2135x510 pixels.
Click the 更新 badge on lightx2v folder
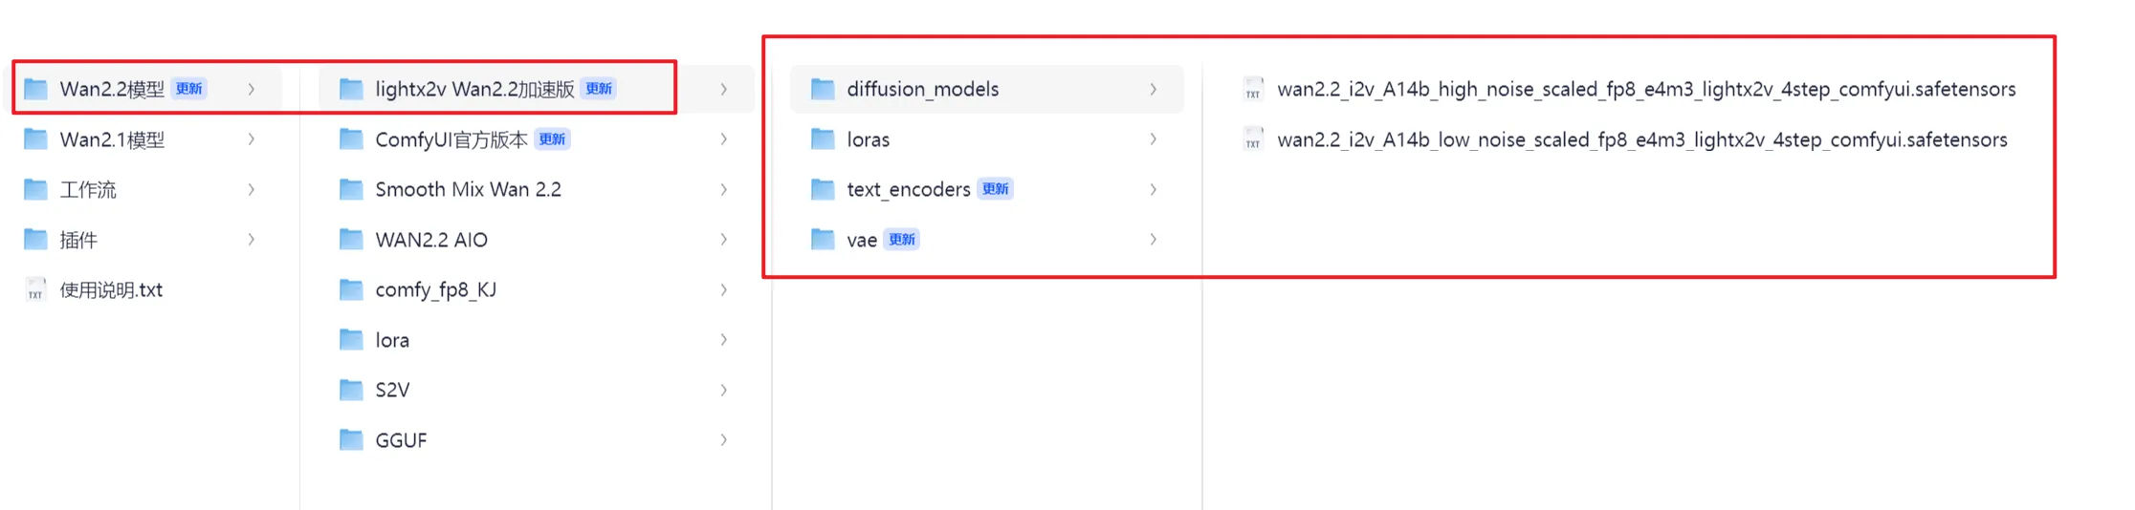[x=599, y=89]
